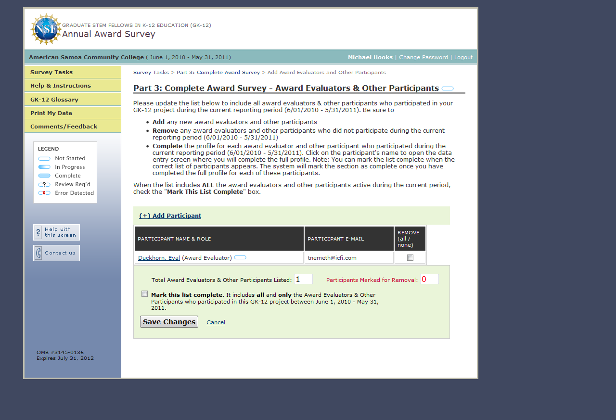
Task: Click the Help with this screen icon
Action: (38, 232)
